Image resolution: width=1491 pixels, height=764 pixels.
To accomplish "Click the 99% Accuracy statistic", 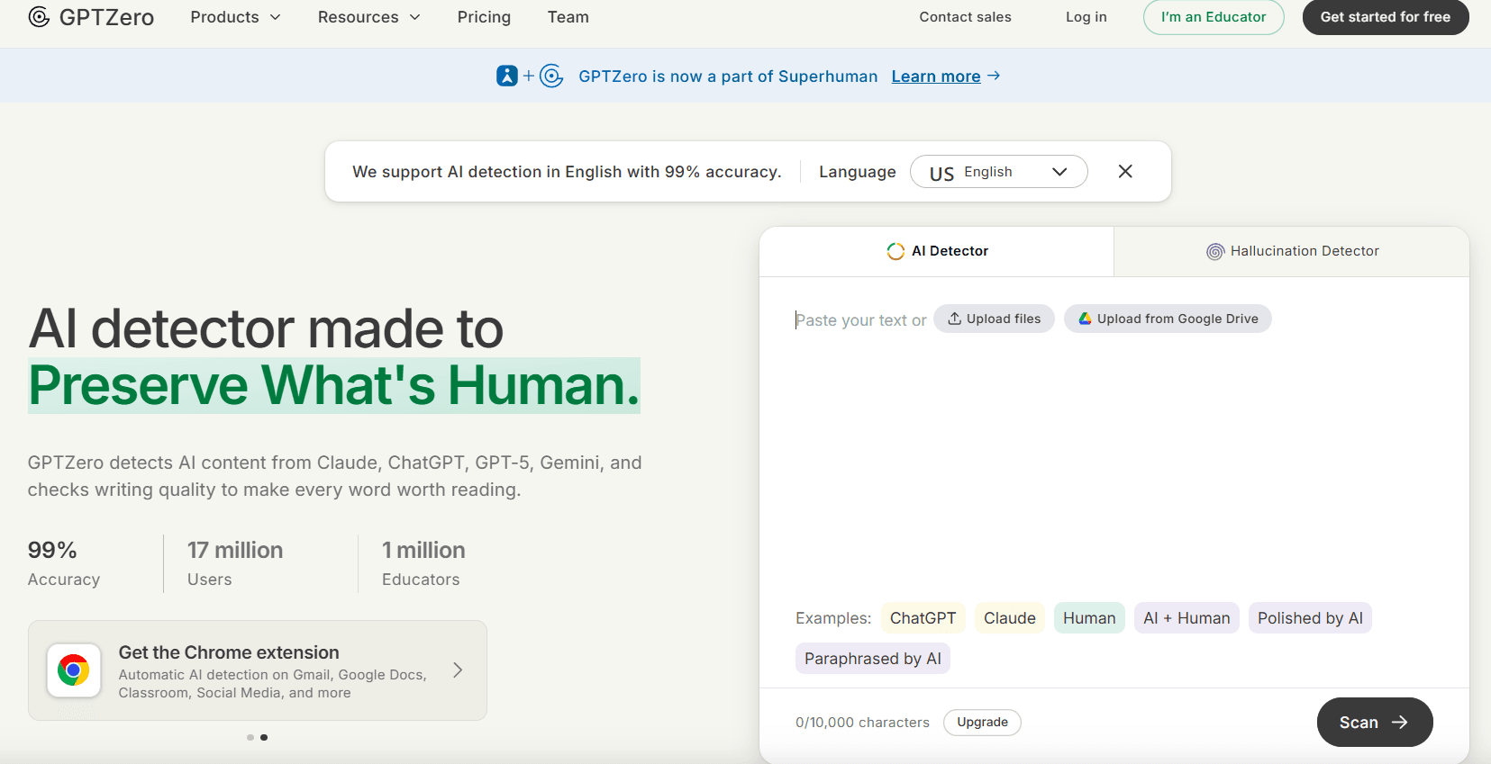I will [x=64, y=563].
